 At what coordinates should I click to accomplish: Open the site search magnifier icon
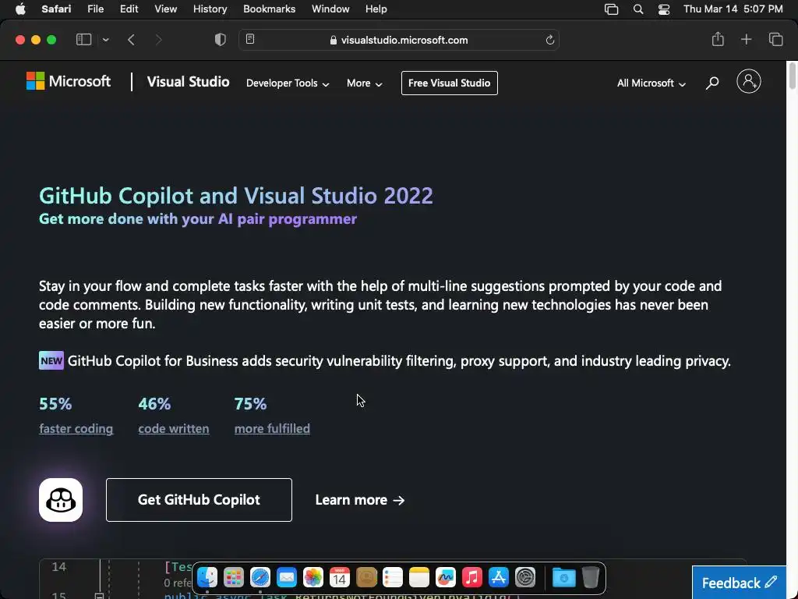click(x=712, y=83)
